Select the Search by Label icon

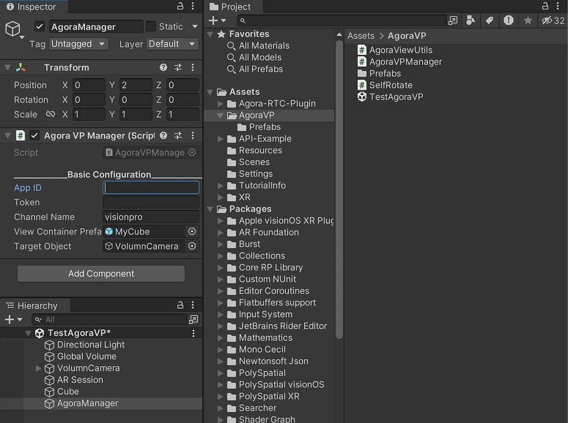pos(490,20)
